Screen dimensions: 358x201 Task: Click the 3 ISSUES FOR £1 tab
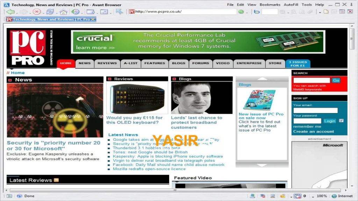298,64
